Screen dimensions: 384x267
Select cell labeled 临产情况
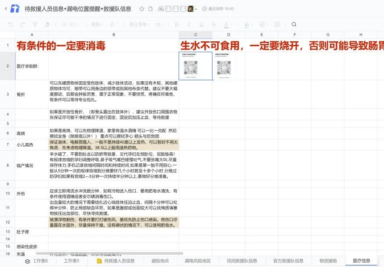tap(32, 166)
